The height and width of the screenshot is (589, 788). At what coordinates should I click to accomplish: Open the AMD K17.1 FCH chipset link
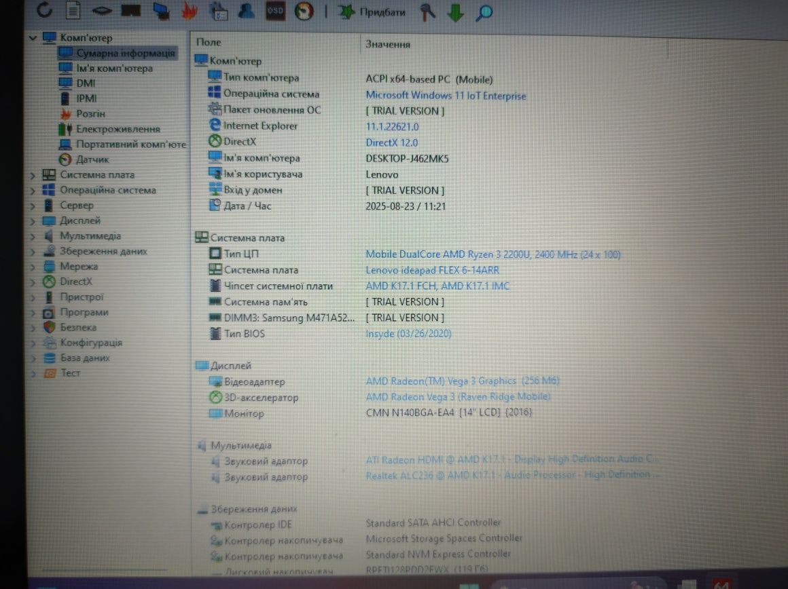(437, 286)
